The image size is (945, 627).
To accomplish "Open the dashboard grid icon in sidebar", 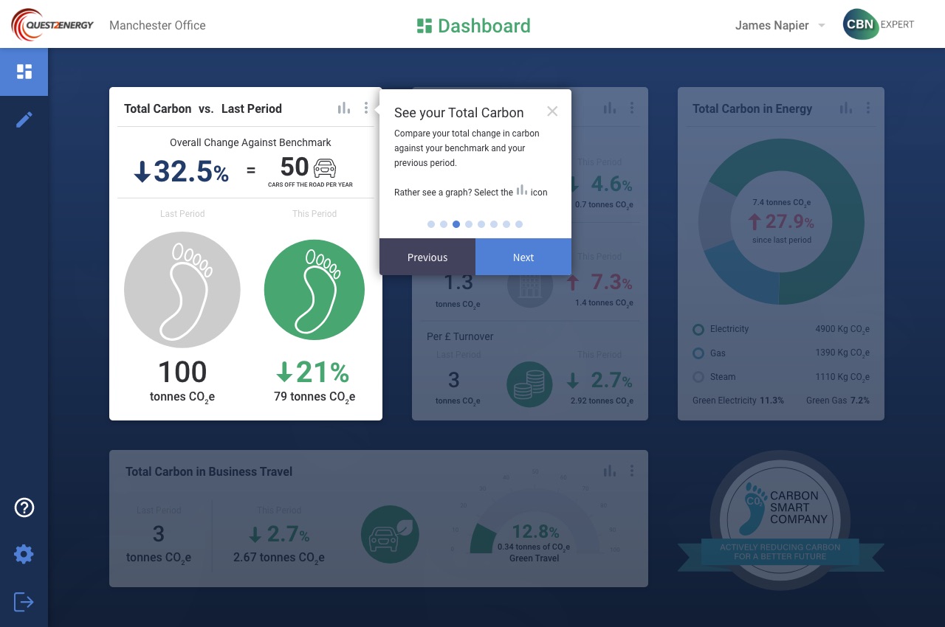I will pyautogui.click(x=24, y=72).
